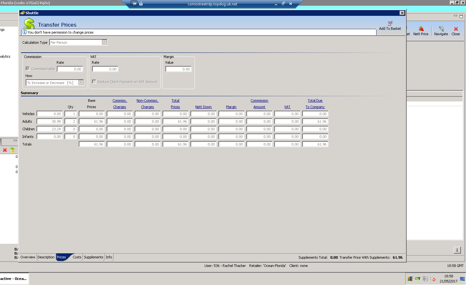466x285 pixels.
Task: Click the Margin Value input field
Action: click(x=178, y=69)
